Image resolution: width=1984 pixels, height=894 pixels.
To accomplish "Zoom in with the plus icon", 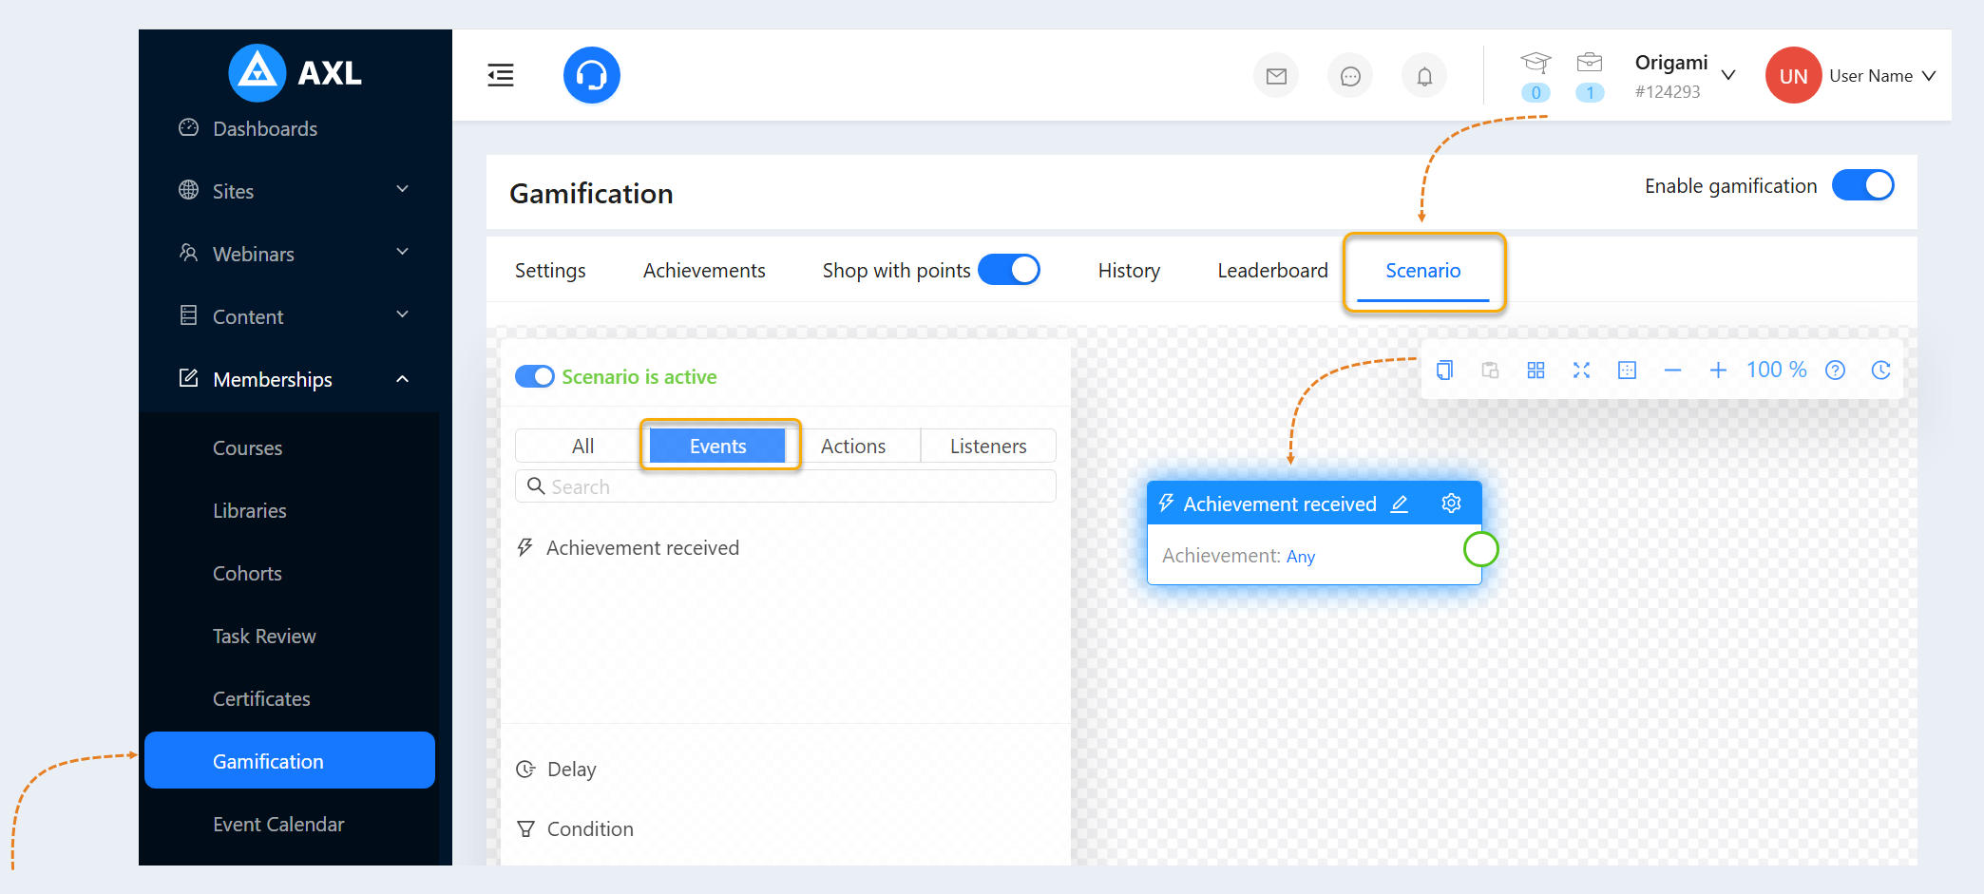I will [1718, 371].
